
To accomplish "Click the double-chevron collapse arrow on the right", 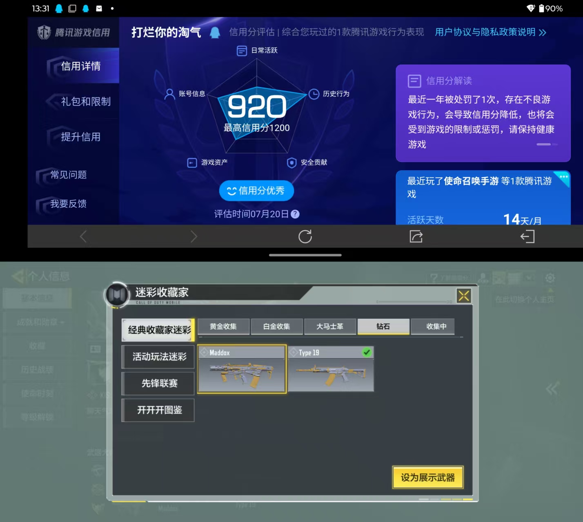I will point(552,389).
